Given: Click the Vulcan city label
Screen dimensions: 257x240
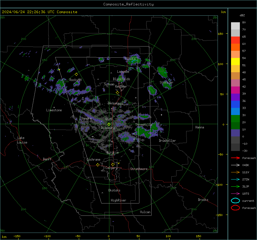Looking at the screenshot, I should coord(145,212).
